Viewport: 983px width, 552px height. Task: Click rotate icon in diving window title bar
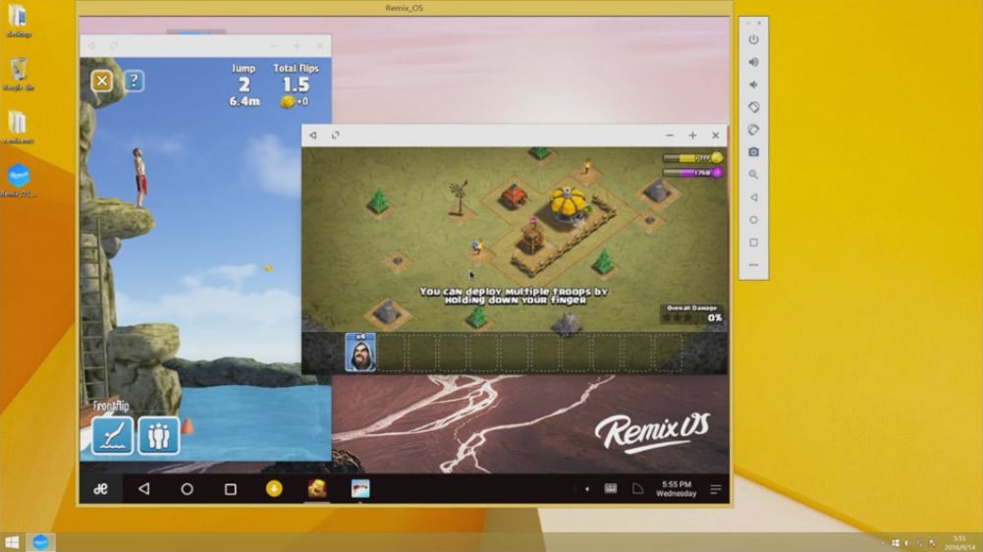coord(114,46)
